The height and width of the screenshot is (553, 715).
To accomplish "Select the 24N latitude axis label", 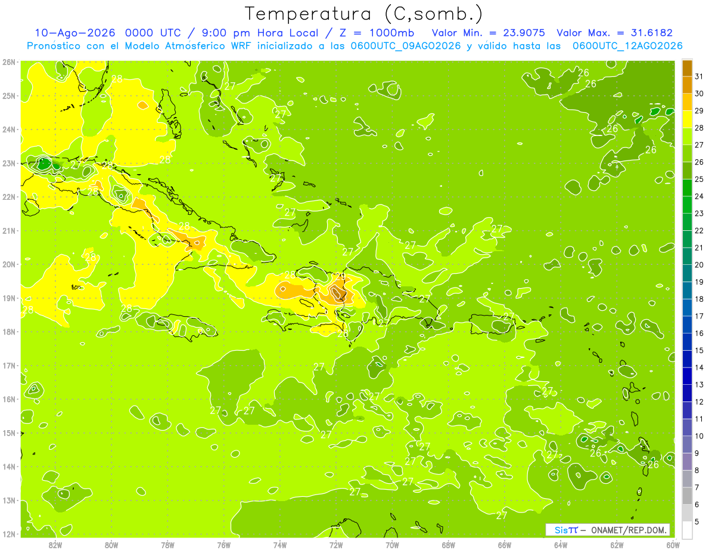I will coord(8,129).
